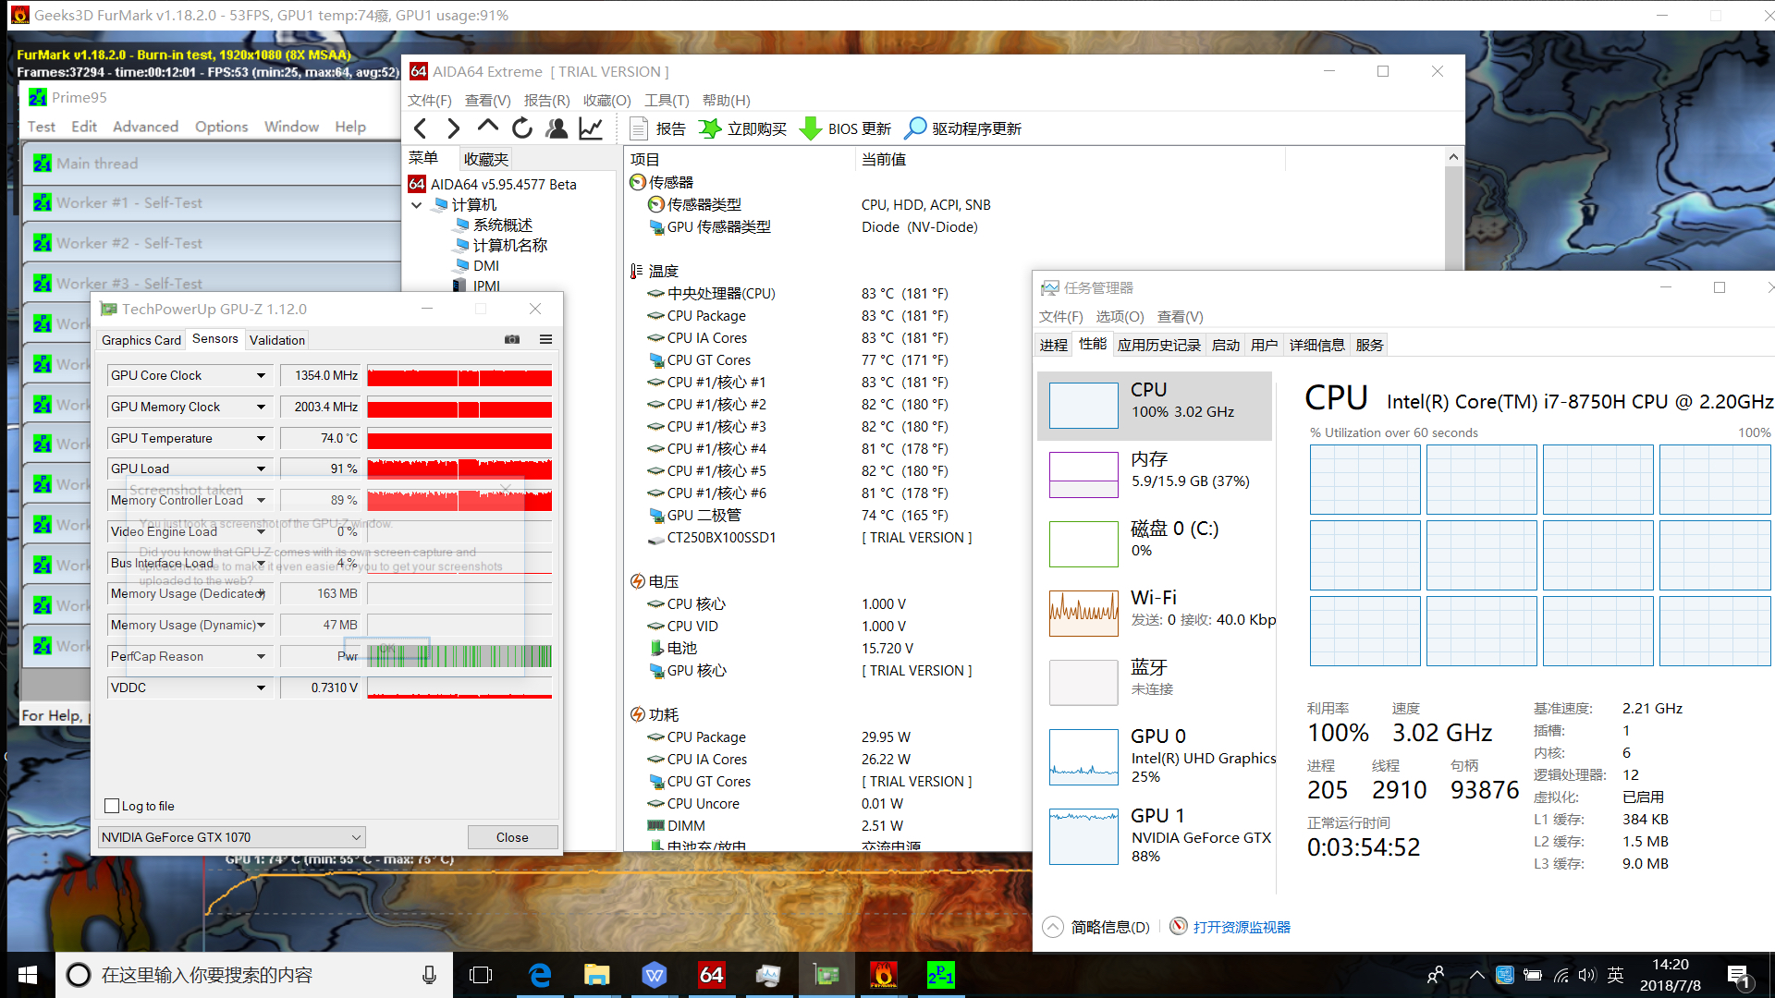Click the 立即购买 buy now button
Image resolution: width=1775 pixels, height=998 pixels.
pos(742,128)
